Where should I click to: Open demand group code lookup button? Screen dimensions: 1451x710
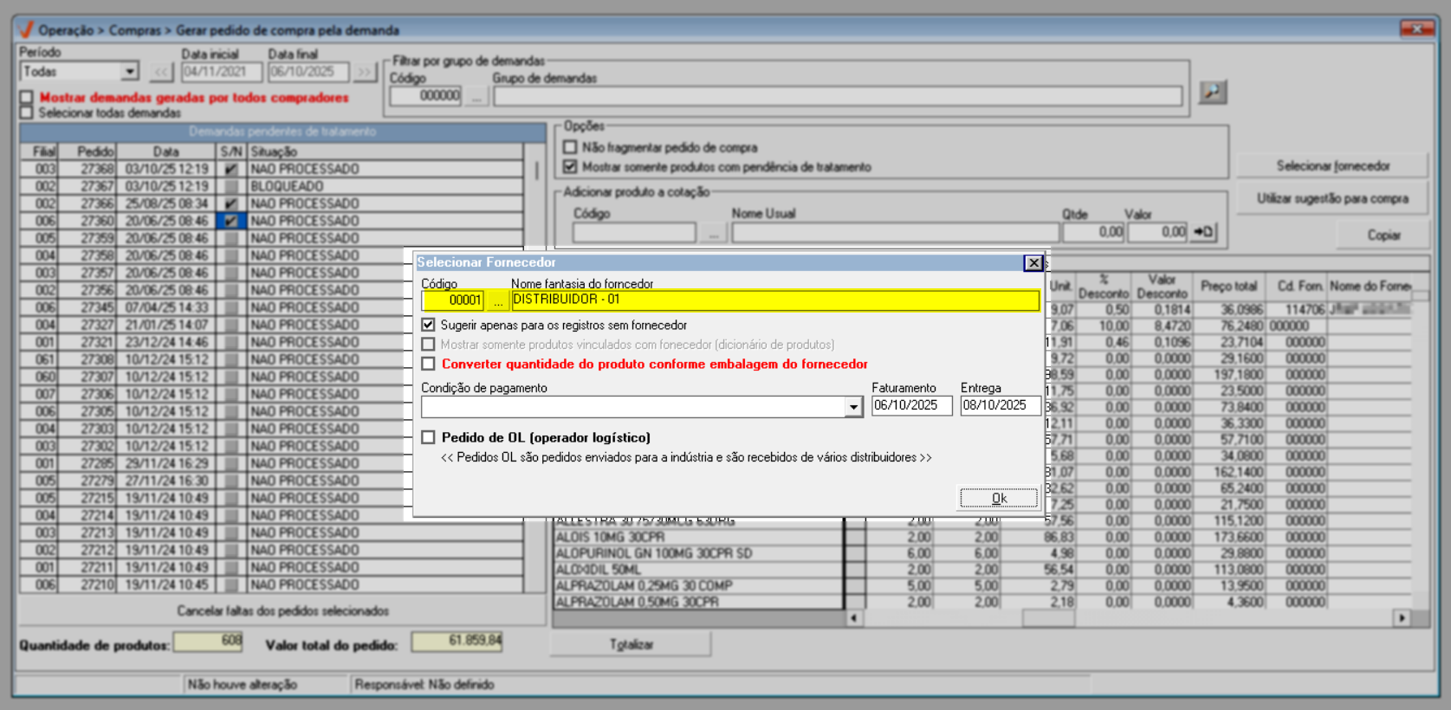coord(476,96)
